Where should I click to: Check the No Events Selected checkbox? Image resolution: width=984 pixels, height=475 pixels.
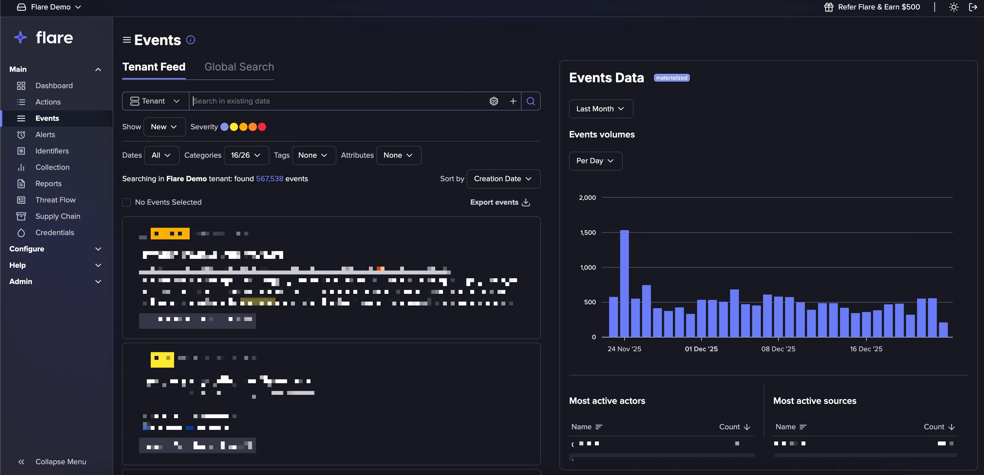coord(126,202)
